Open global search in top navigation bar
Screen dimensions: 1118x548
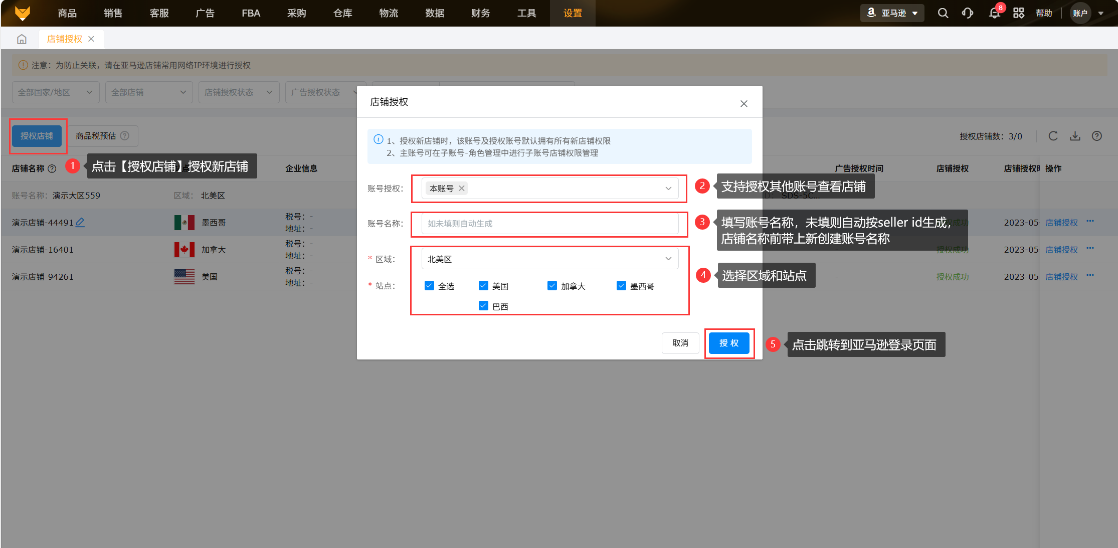943,13
